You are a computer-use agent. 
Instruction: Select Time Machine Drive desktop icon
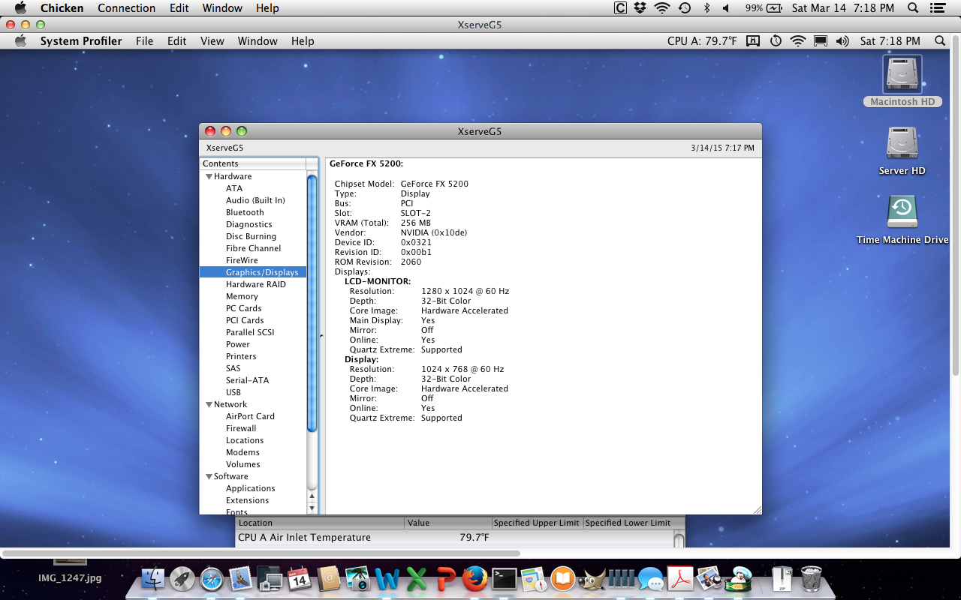click(x=902, y=220)
